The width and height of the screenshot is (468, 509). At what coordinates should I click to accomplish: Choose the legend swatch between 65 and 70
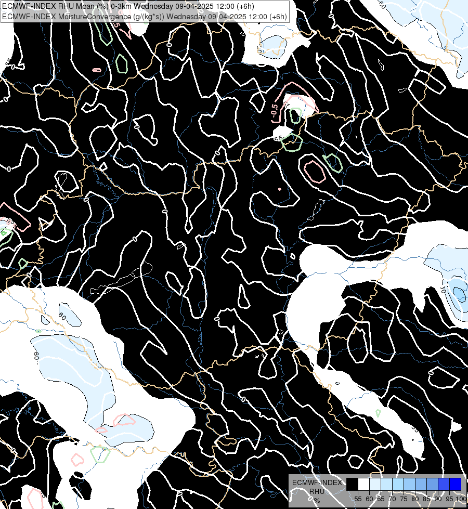click(x=386, y=485)
